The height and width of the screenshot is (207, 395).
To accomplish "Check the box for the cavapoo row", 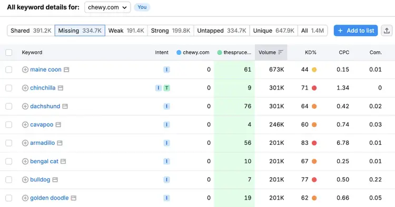I will click(x=9, y=125).
